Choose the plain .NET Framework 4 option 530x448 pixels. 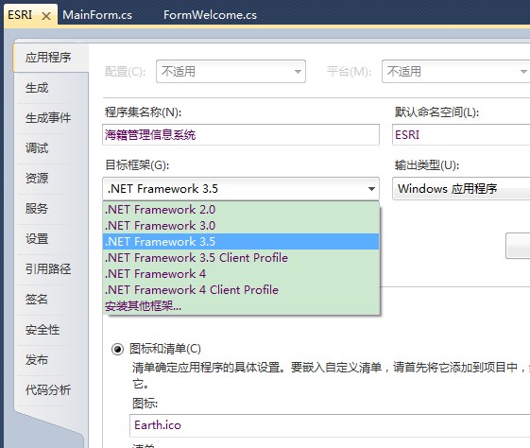[x=241, y=273]
